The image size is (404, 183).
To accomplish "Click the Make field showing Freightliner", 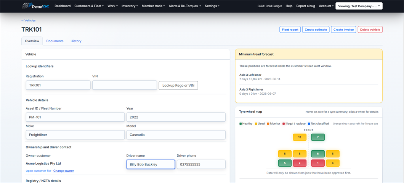I will [75, 135].
